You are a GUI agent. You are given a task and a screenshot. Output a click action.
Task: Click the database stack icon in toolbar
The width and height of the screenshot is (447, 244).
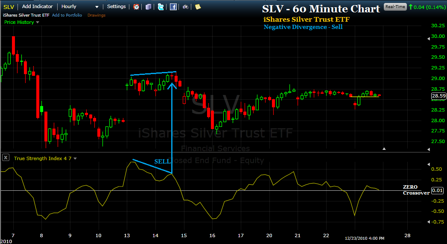click(148, 7)
